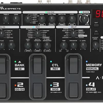
Task: Click the boxed BASS label
Action: (42, 25)
